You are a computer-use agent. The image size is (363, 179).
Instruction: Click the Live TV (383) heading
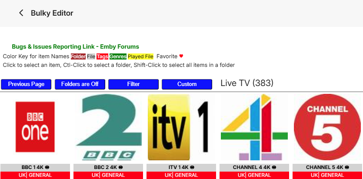click(x=247, y=83)
